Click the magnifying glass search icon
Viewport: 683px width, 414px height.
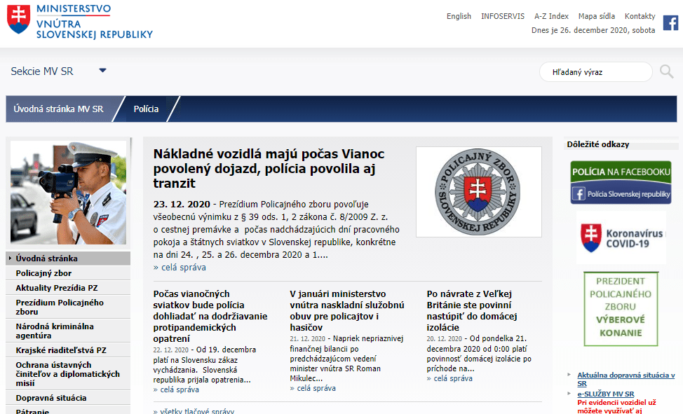click(x=666, y=71)
